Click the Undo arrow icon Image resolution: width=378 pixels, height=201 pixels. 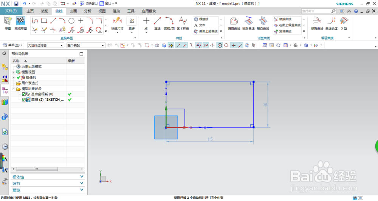click(24, 4)
